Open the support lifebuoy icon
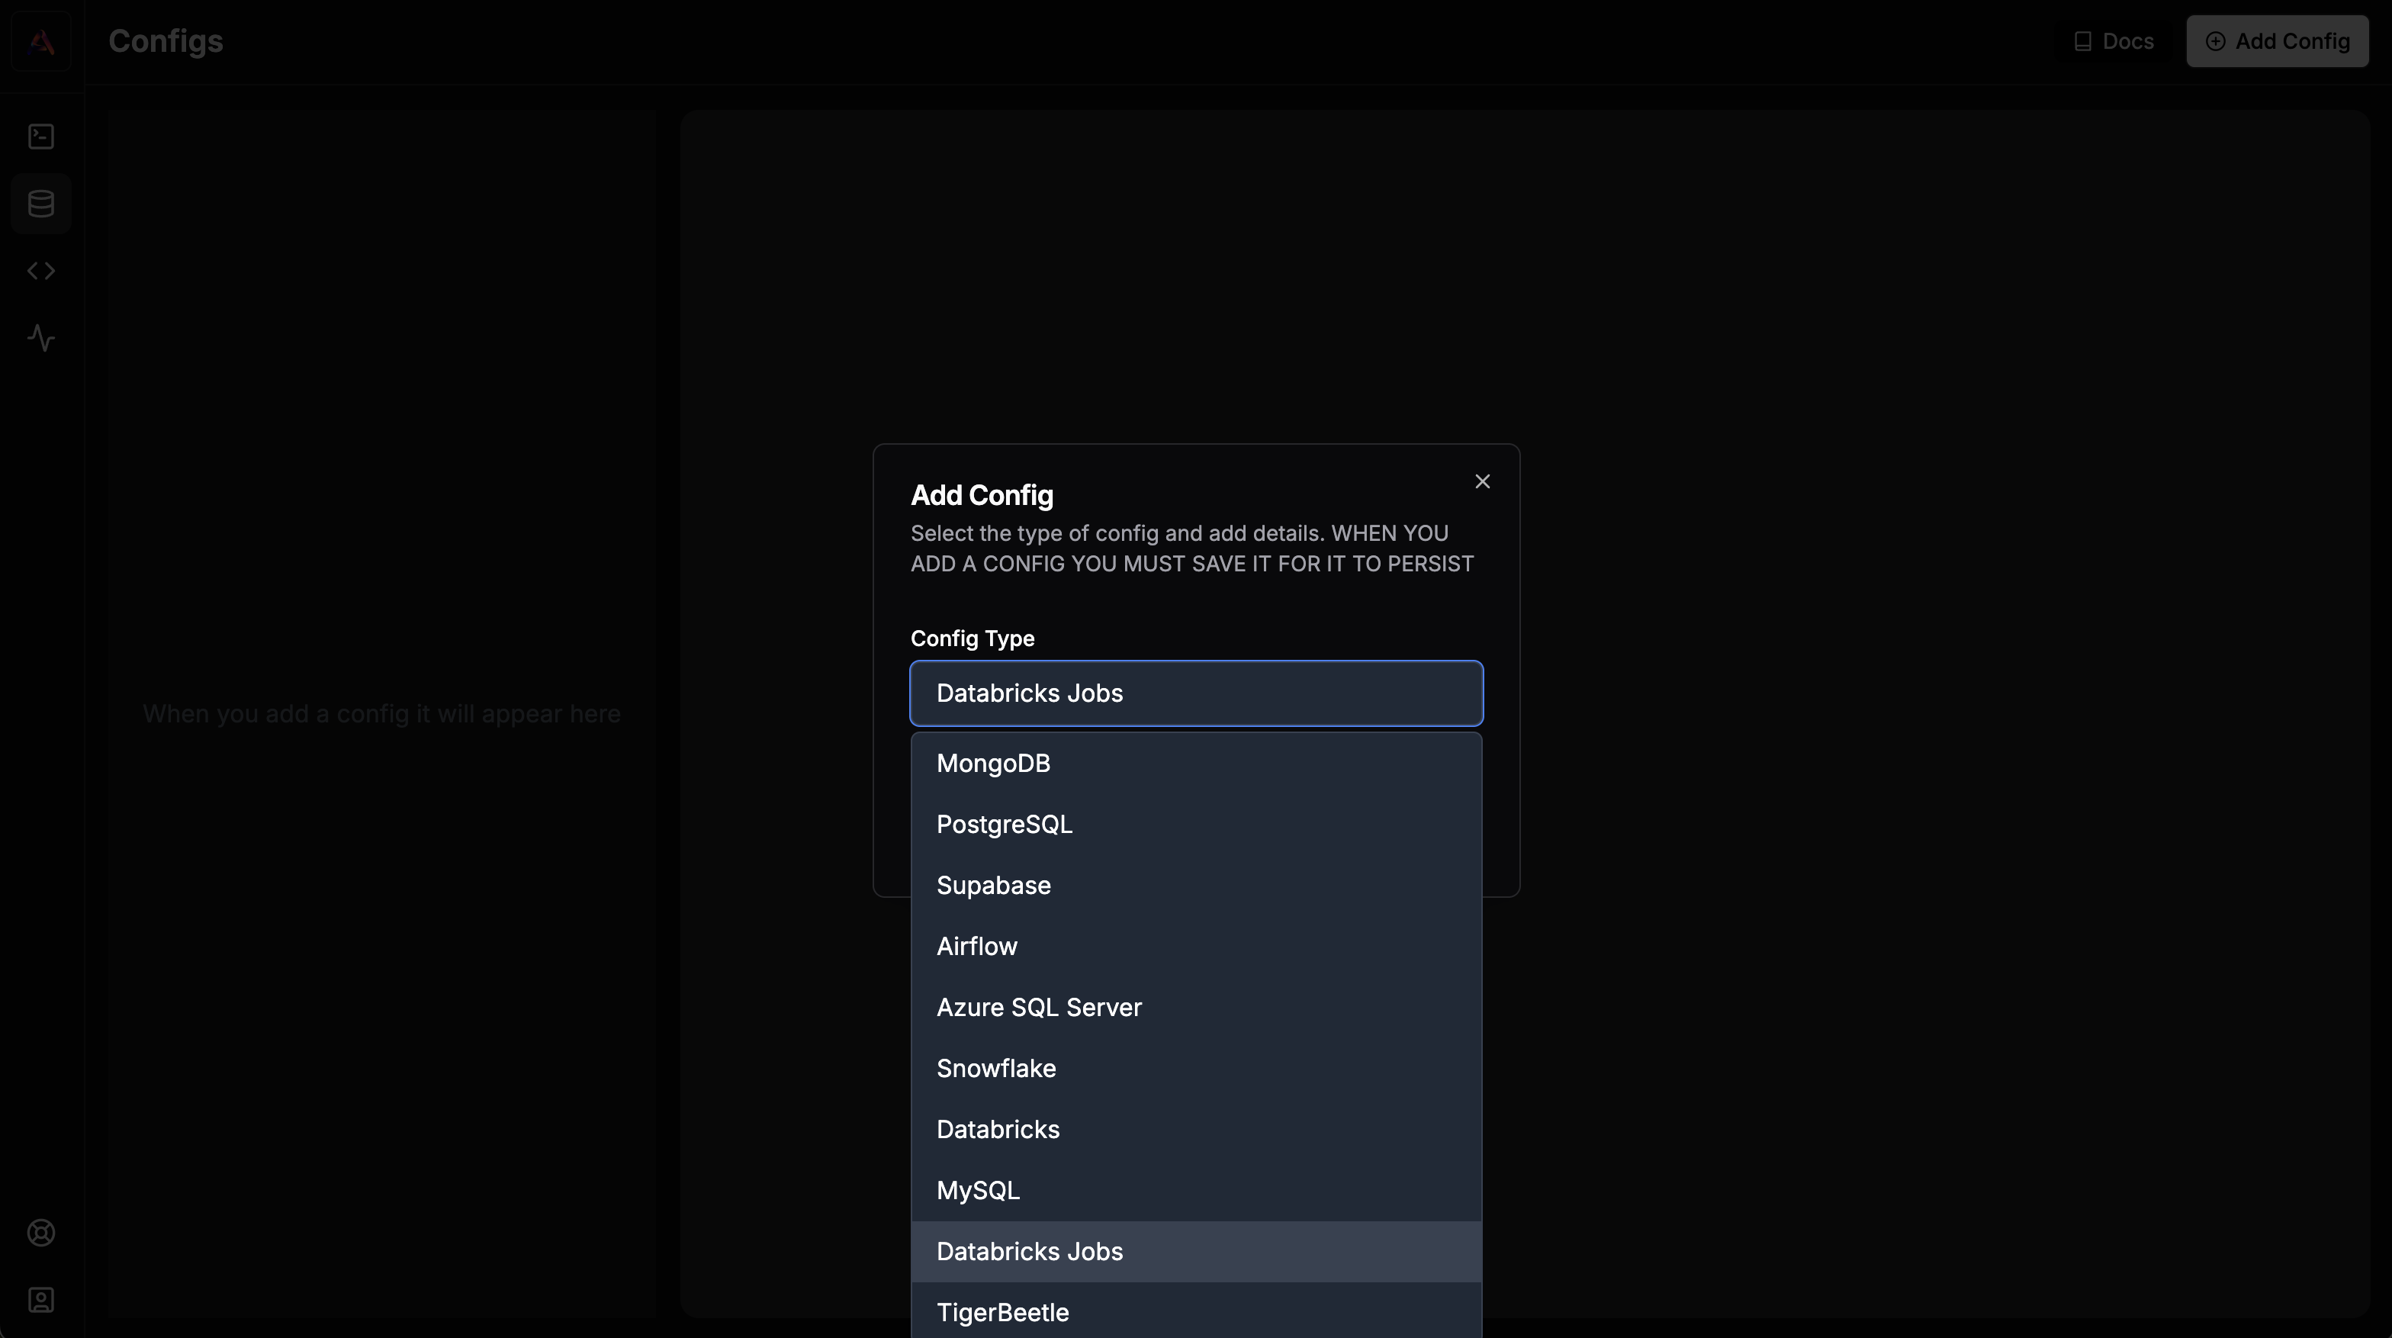The height and width of the screenshot is (1338, 2392). (x=41, y=1233)
